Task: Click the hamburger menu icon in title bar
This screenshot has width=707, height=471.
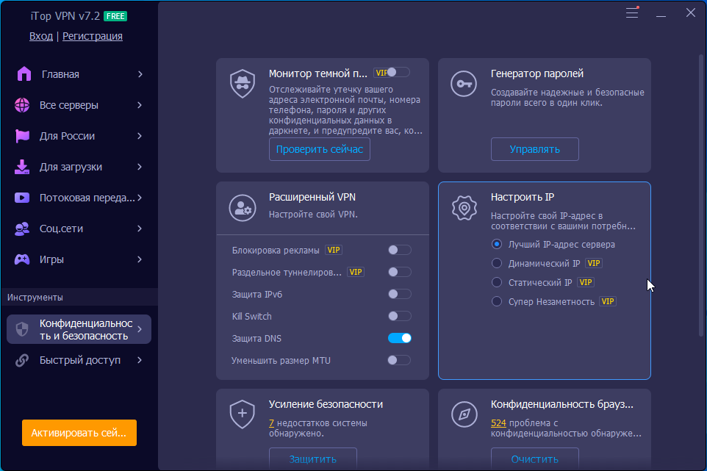Action: [x=632, y=12]
